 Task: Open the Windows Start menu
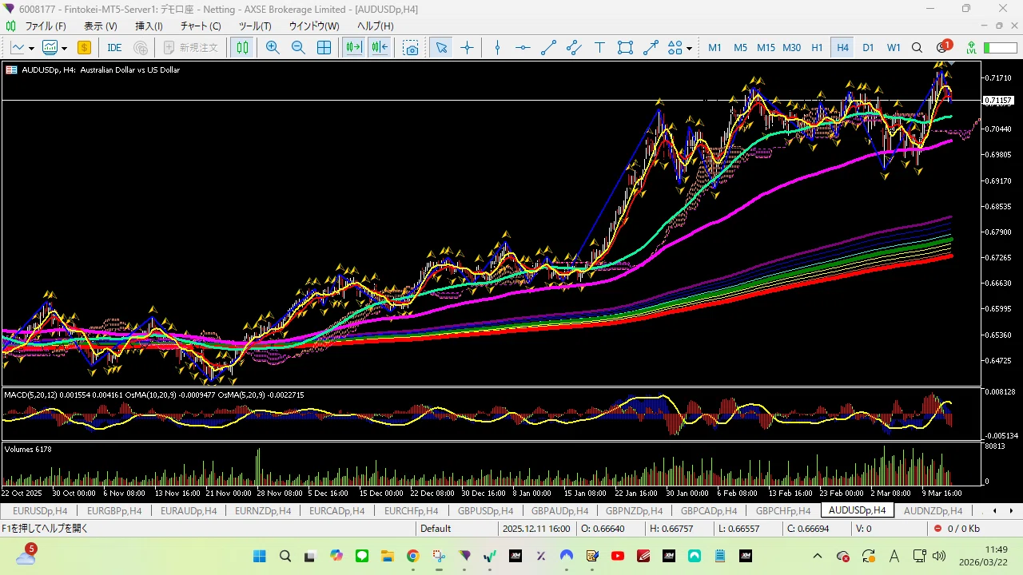(x=259, y=556)
